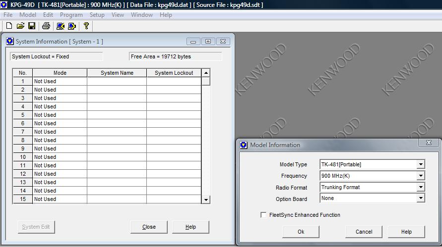The height and width of the screenshot is (247, 442).
Task: Click the system list scroll down arrow
Action: 206,200
